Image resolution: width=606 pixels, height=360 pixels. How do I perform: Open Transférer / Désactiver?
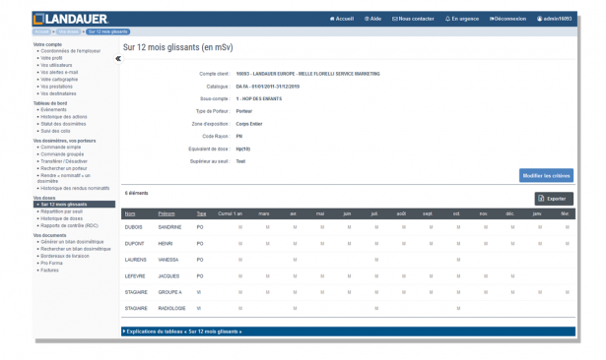[x=64, y=161]
